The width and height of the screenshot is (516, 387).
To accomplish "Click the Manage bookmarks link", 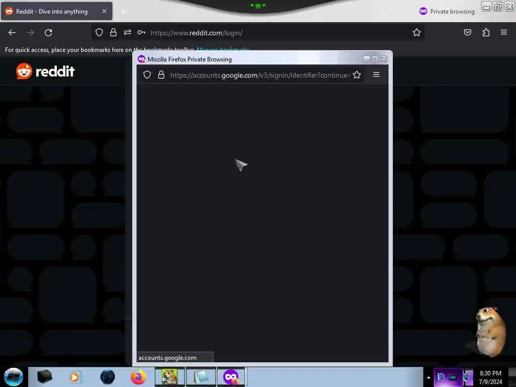I will pos(223,50).
